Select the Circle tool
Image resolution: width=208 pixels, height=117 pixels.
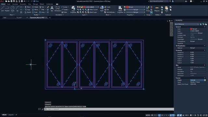(12, 9)
